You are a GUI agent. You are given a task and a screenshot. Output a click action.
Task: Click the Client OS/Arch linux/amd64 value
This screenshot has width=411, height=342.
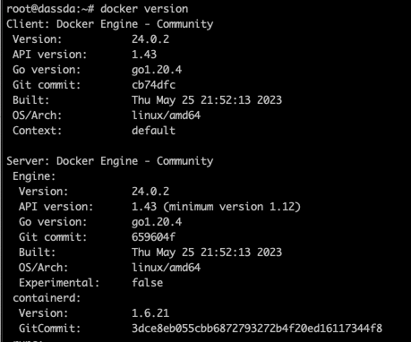[x=167, y=115]
